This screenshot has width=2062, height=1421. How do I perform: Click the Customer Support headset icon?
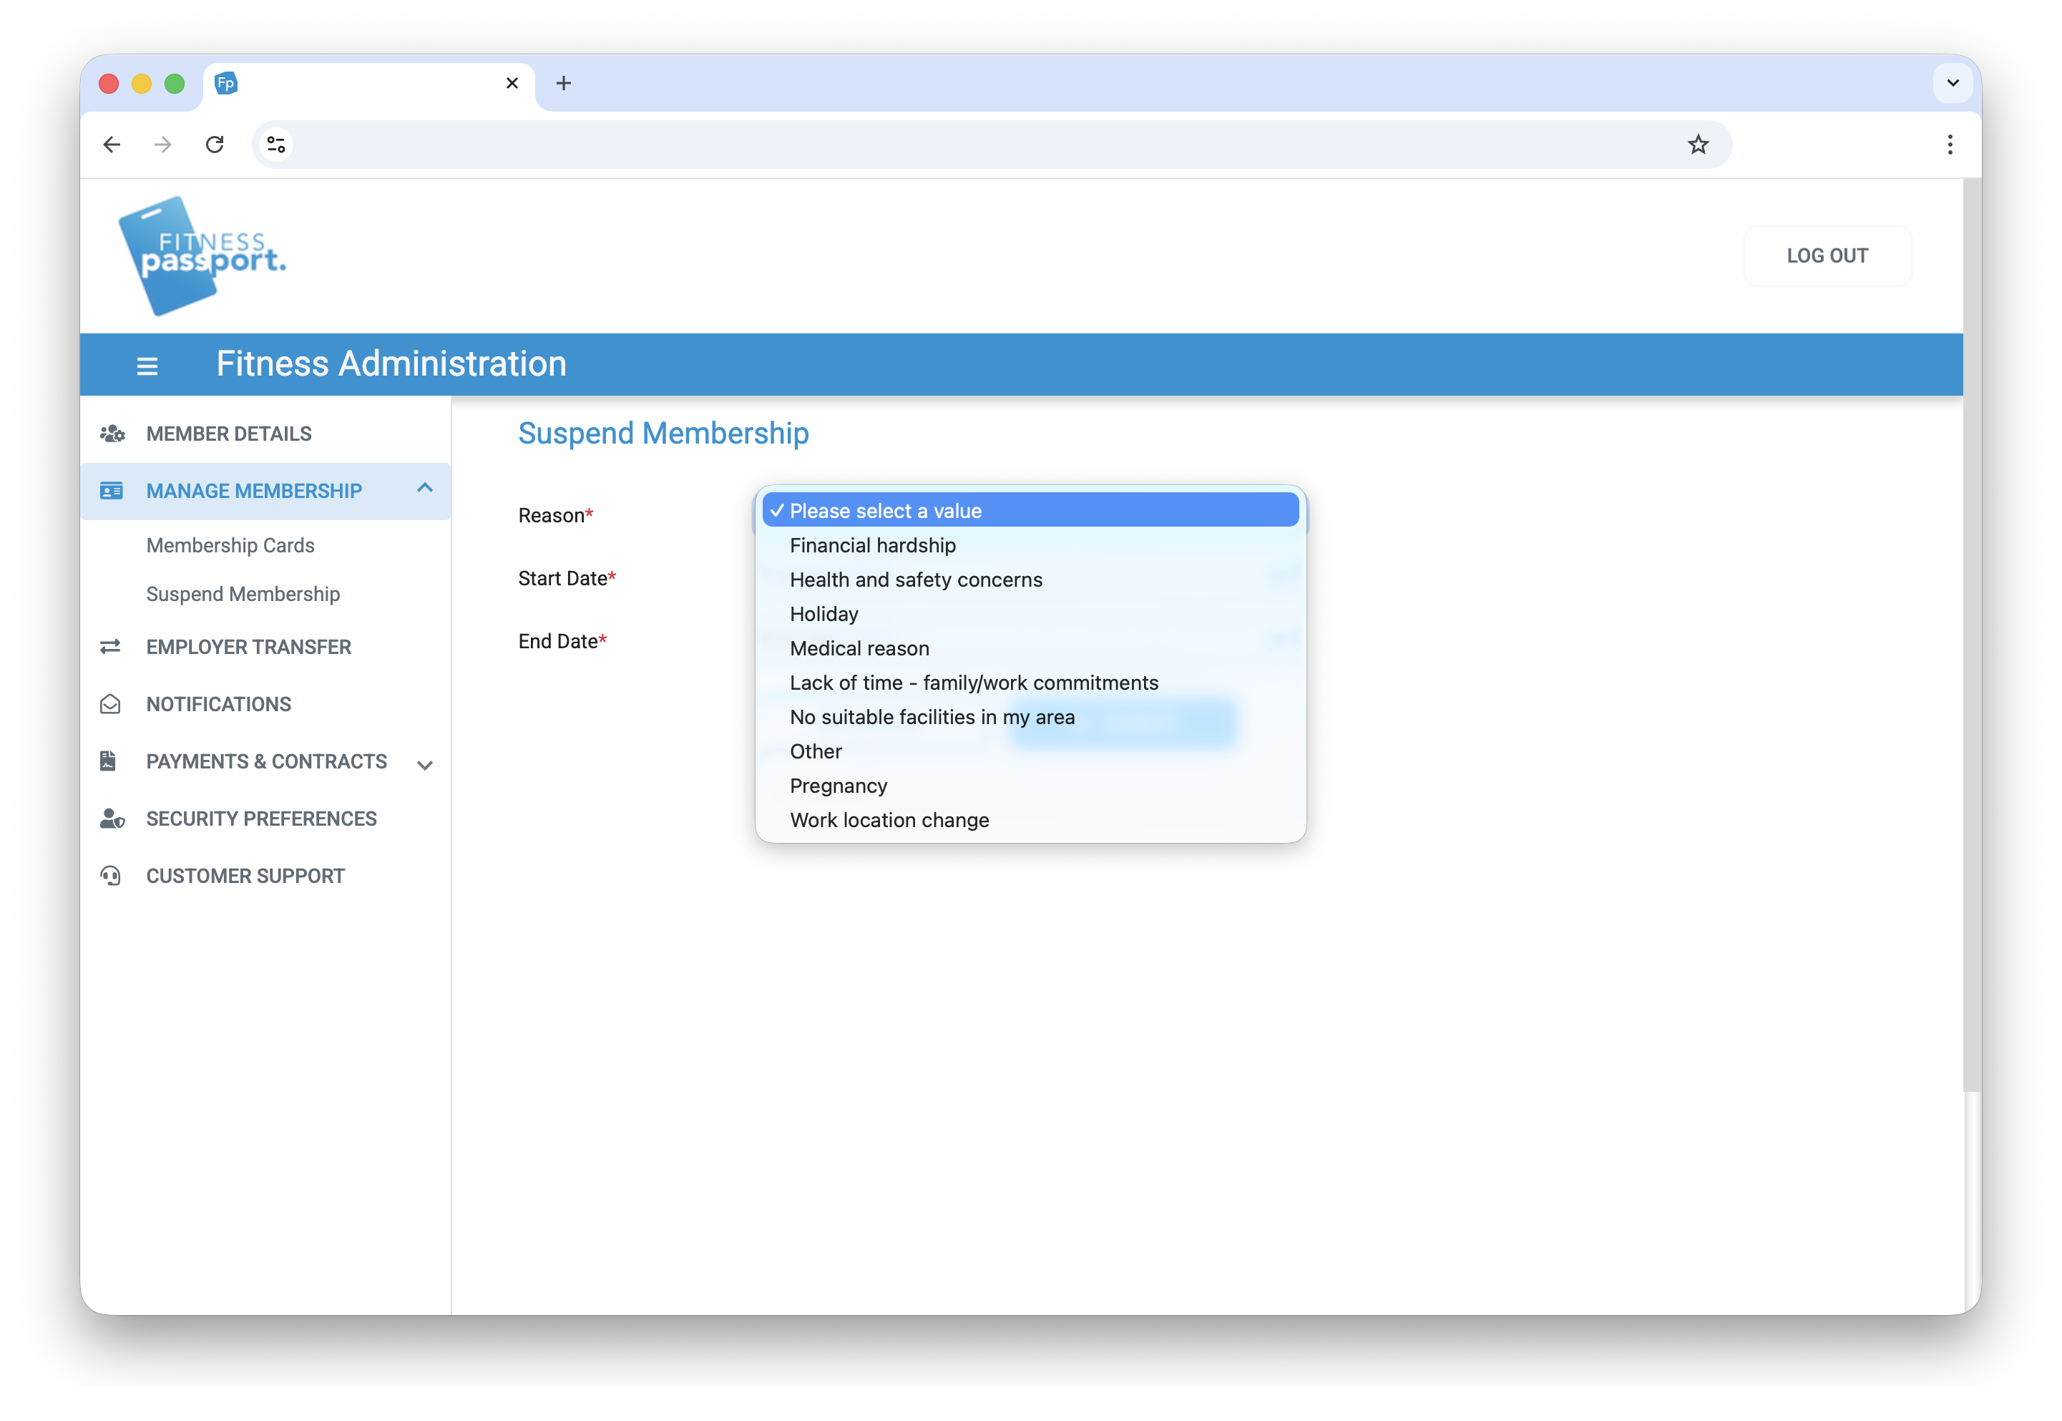[110, 876]
